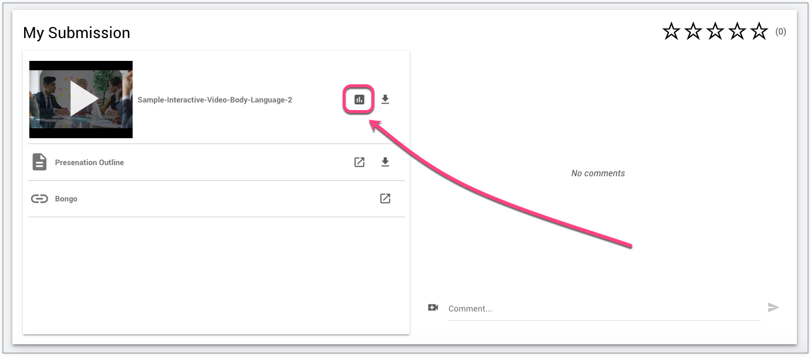The image size is (811, 356).
Task: Open analytics for the Body Language video
Action: pos(359,100)
